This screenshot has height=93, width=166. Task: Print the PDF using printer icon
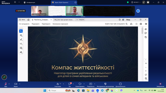pyautogui.click(x=141, y=24)
